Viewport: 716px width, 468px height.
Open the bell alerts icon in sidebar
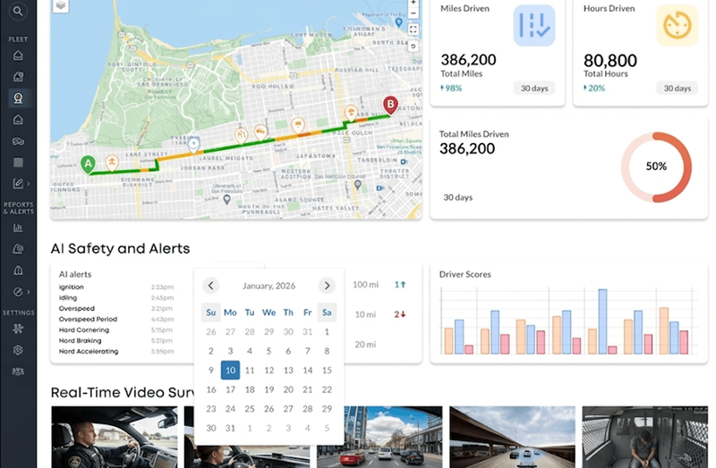pyautogui.click(x=18, y=271)
